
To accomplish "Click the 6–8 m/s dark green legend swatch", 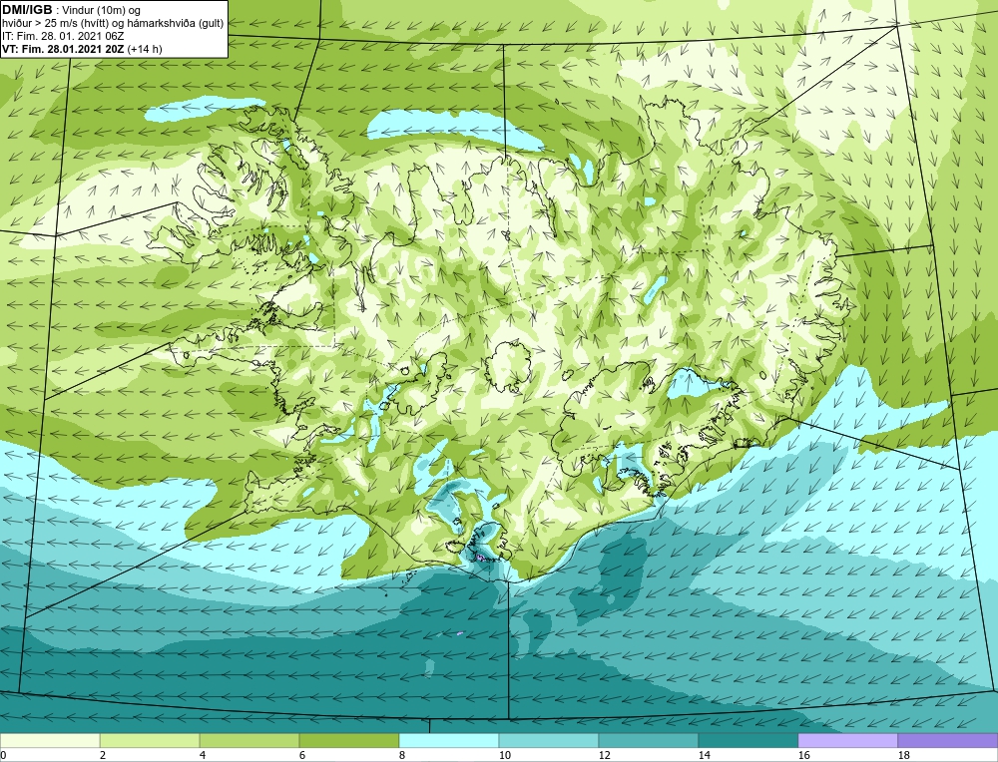I will point(348,740).
